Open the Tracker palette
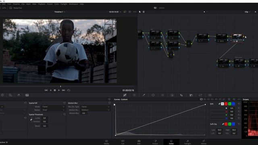 163,95
